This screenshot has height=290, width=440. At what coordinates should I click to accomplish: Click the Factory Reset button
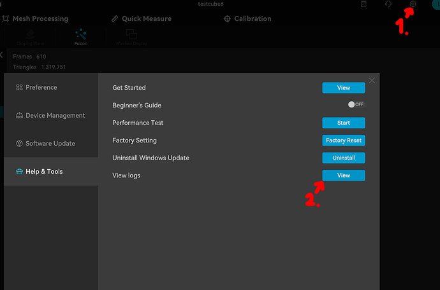pos(344,141)
